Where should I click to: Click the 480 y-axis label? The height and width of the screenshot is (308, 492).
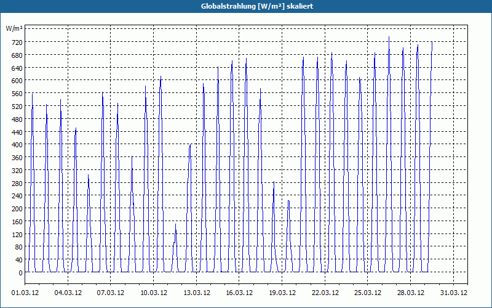coord(17,119)
